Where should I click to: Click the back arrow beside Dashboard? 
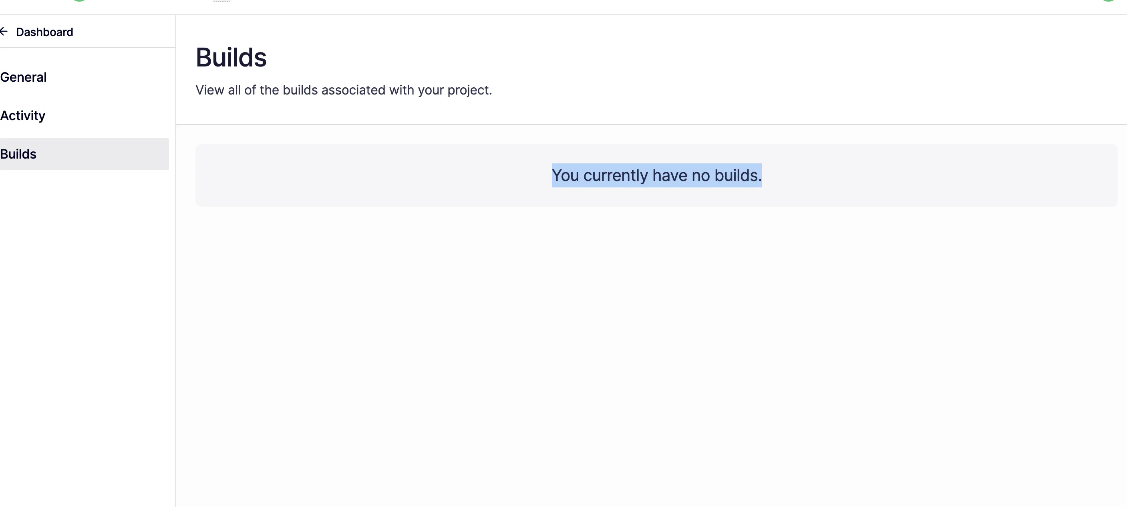(x=4, y=32)
